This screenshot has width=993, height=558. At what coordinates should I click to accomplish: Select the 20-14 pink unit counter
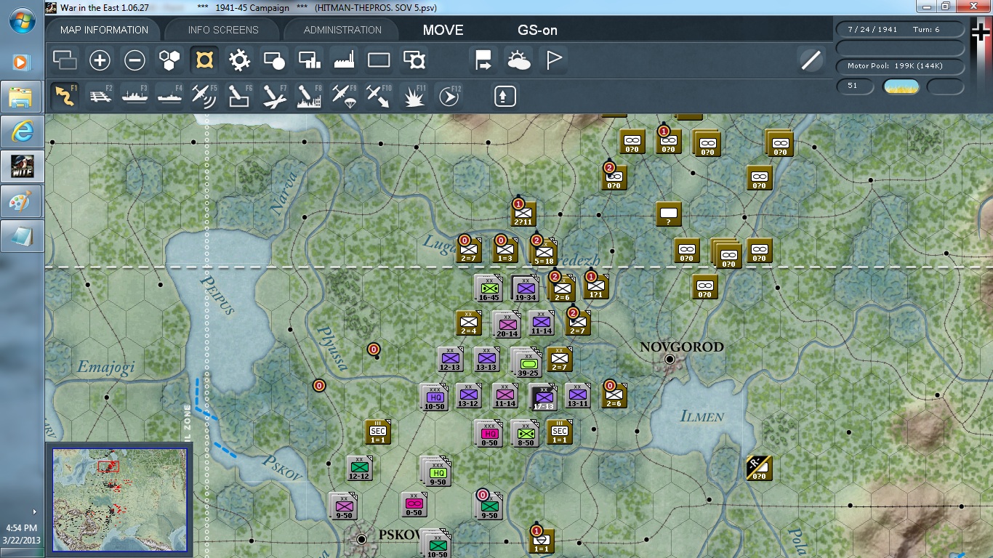pyautogui.click(x=507, y=325)
